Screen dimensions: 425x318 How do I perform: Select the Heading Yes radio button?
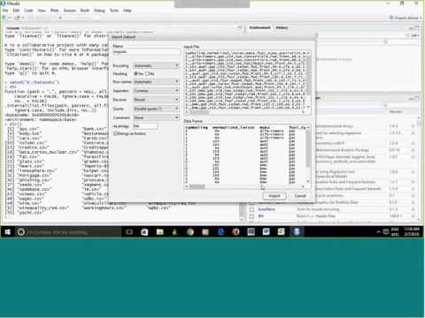[136, 73]
